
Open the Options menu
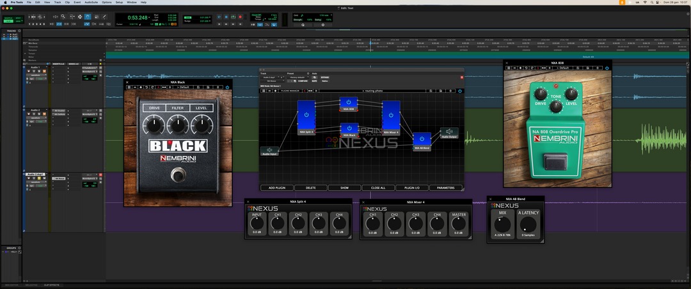tap(107, 2)
